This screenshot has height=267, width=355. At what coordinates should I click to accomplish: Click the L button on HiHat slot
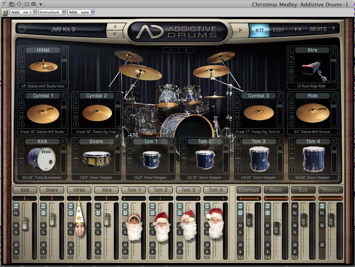[22, 50]
